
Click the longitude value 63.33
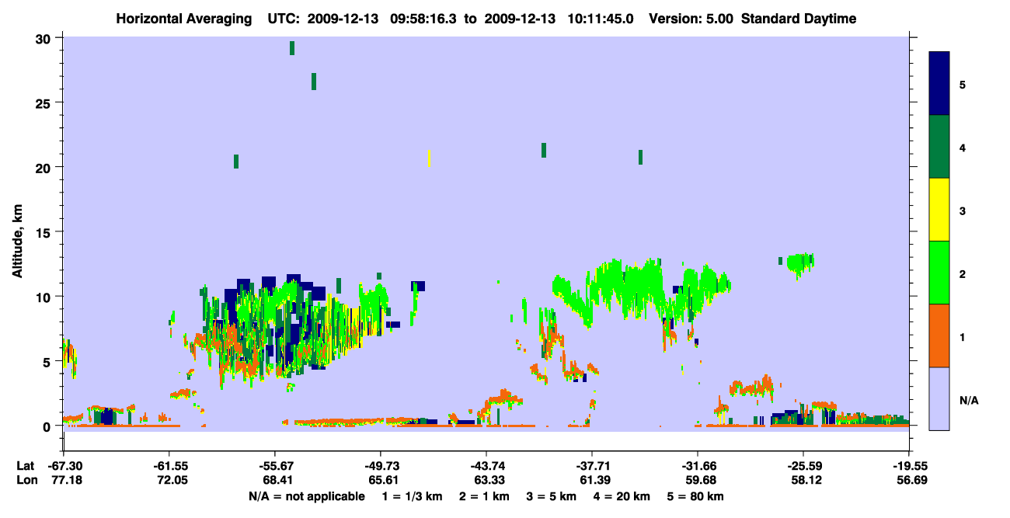(488, 480)
